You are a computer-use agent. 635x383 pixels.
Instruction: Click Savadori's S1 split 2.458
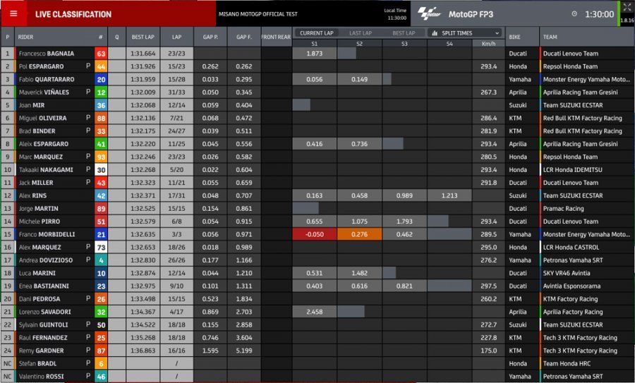coord(314,312)
